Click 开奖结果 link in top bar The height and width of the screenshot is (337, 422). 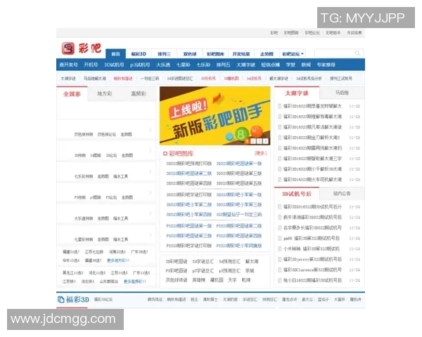click(x=354, y=33)
